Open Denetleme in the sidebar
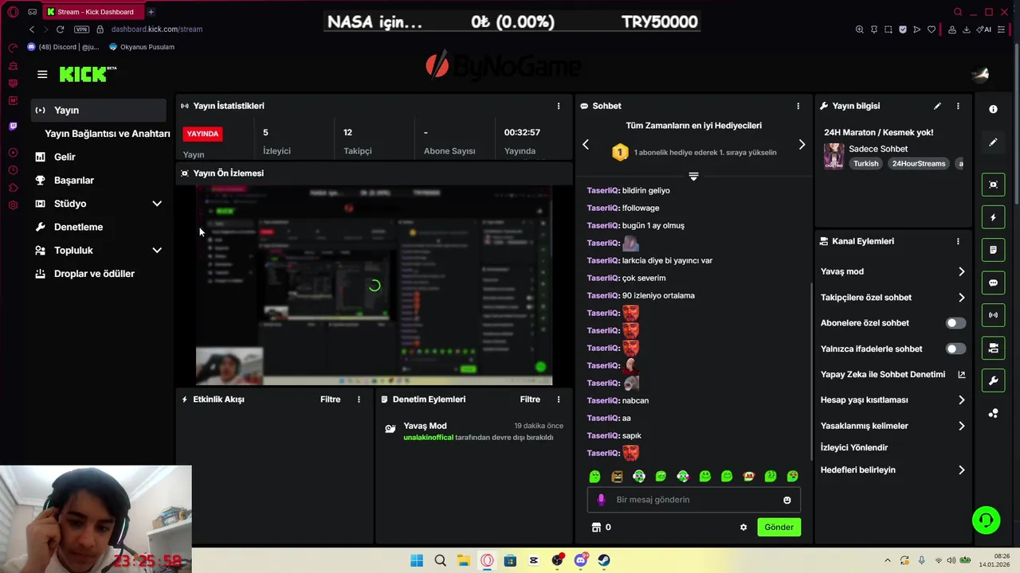 78,227
